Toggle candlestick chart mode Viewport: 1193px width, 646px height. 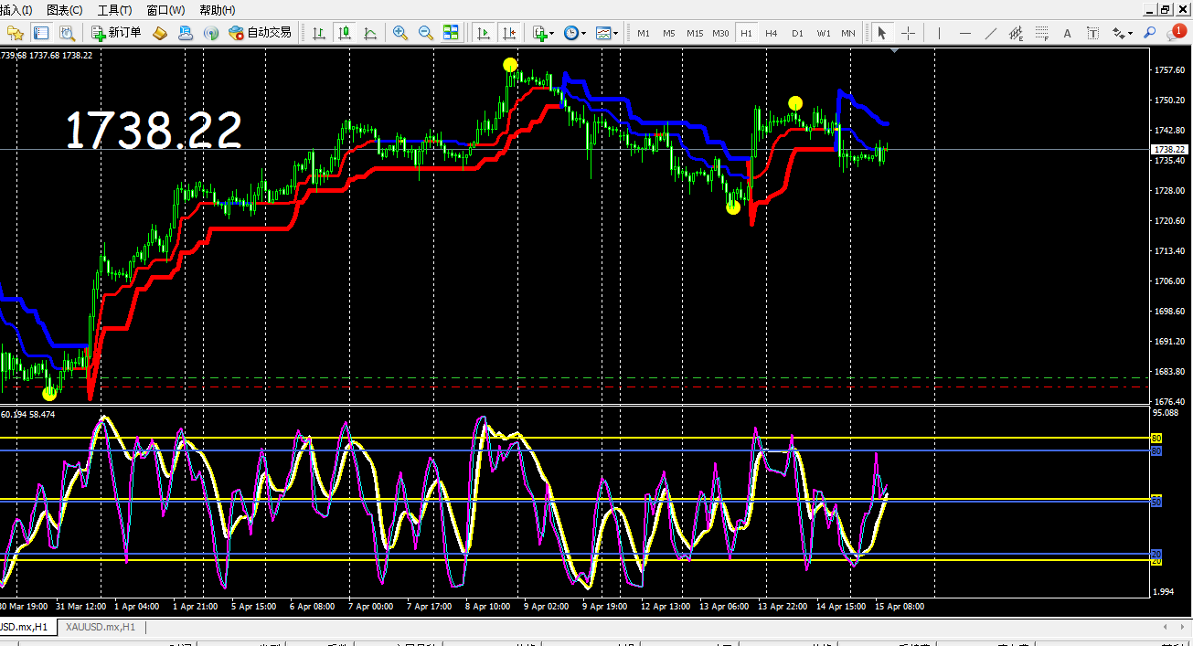click(x=345, y=33)
